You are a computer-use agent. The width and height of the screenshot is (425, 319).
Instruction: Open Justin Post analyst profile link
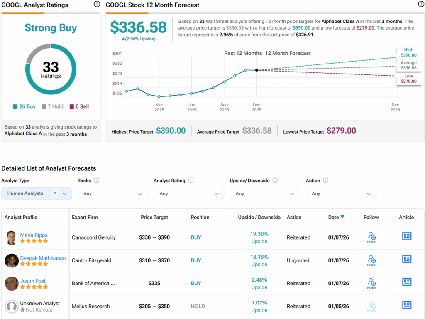click(x=33, y=281)
